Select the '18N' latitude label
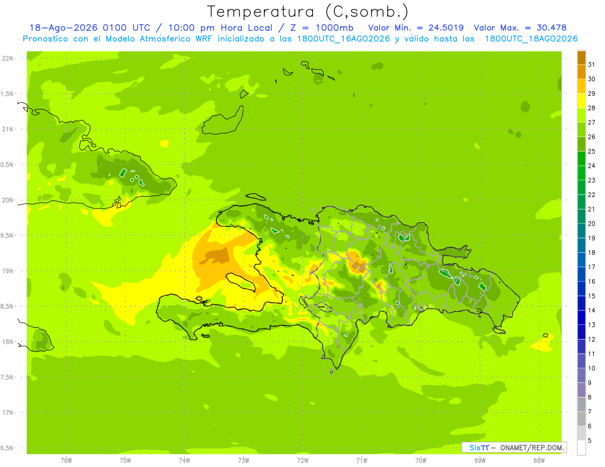605x467 pixels. click(8, 342)
